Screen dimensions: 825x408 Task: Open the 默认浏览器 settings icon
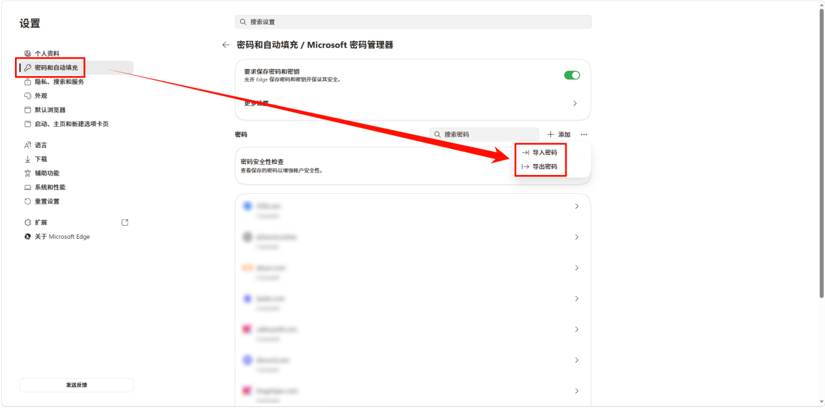27,110
